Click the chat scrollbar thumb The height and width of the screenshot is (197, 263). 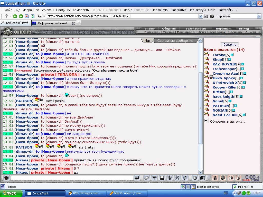200,108
